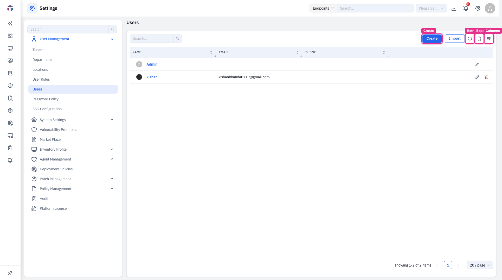Go to page 1 in pagination
This screenshot has height=280, width=502.
click(448, 265)
